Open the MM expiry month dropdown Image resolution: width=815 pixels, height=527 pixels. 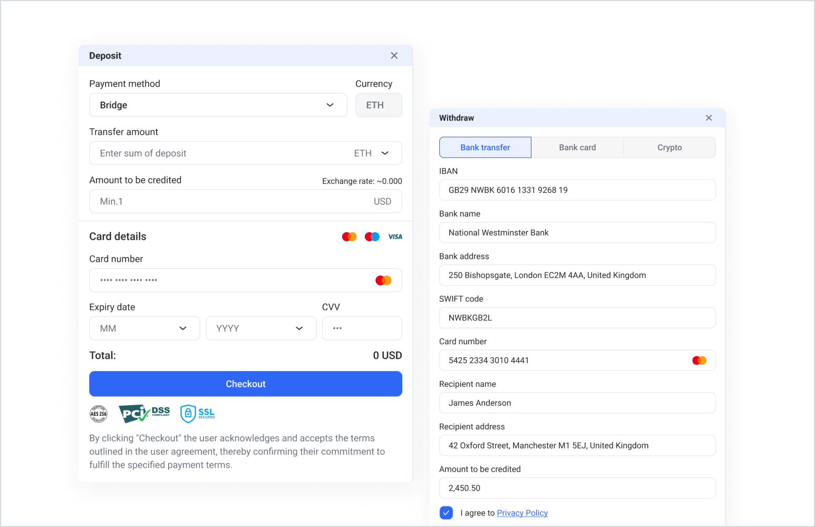coord(144,328)
